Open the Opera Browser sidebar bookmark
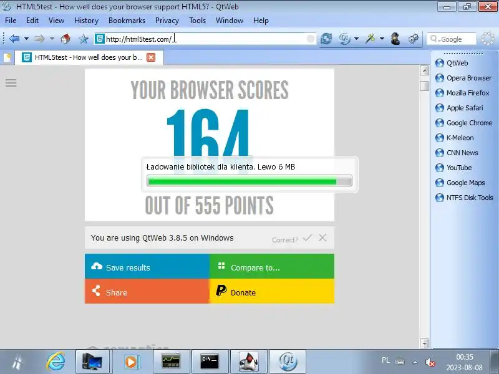Screen dimensions: 499x374 click(x=463, y=78)
